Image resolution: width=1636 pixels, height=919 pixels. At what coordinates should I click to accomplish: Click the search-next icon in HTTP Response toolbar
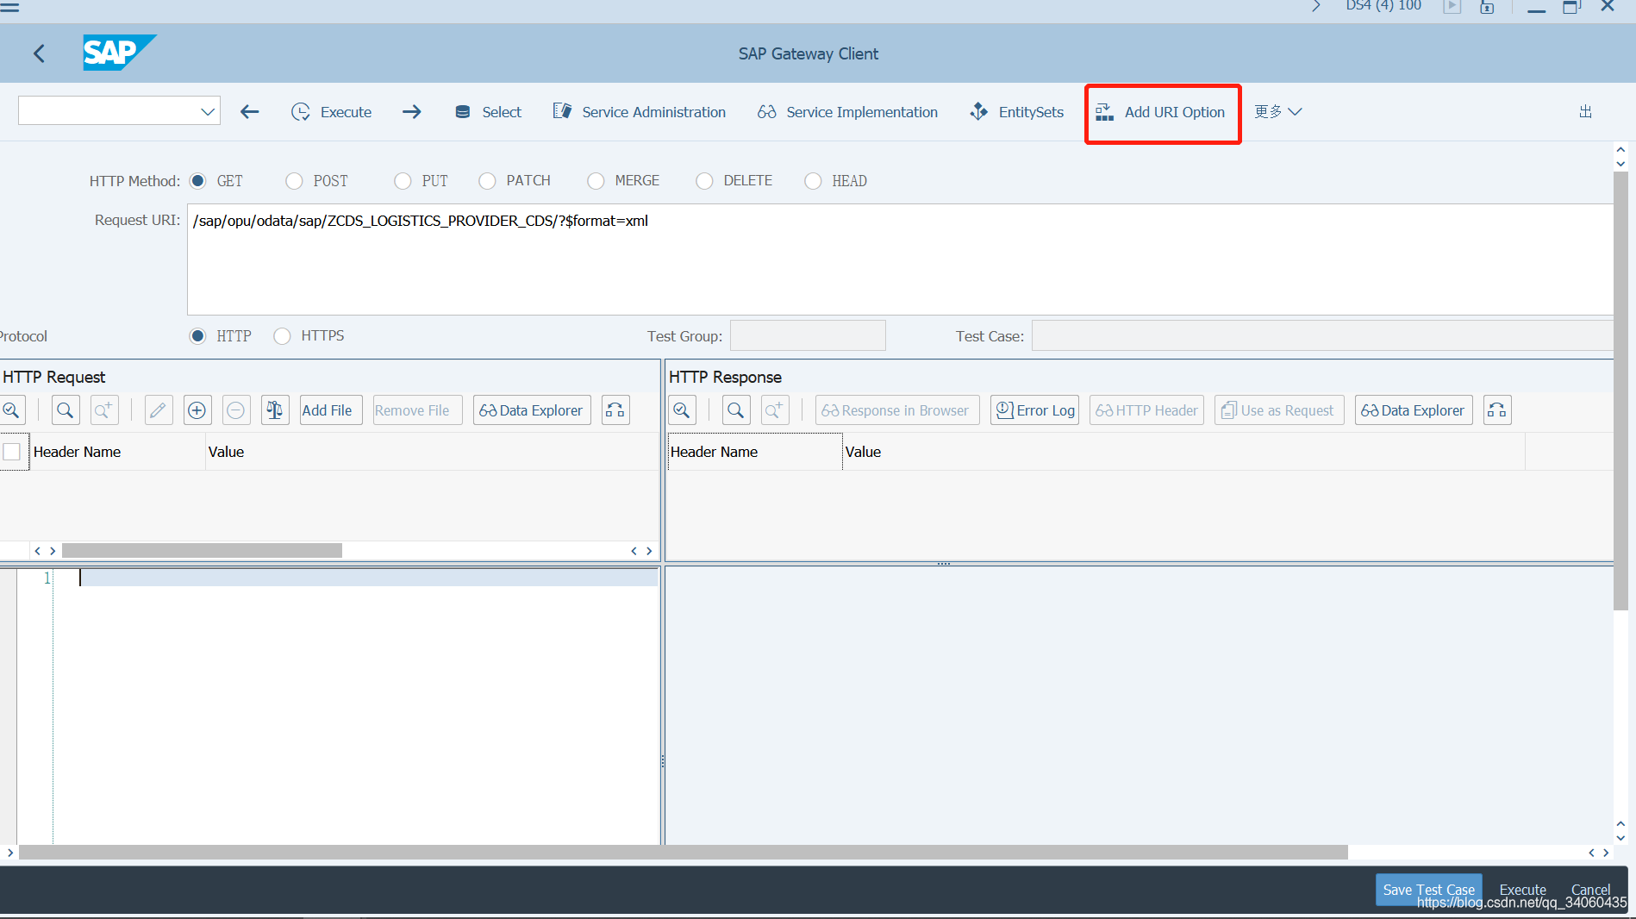[x=775, y=410]
